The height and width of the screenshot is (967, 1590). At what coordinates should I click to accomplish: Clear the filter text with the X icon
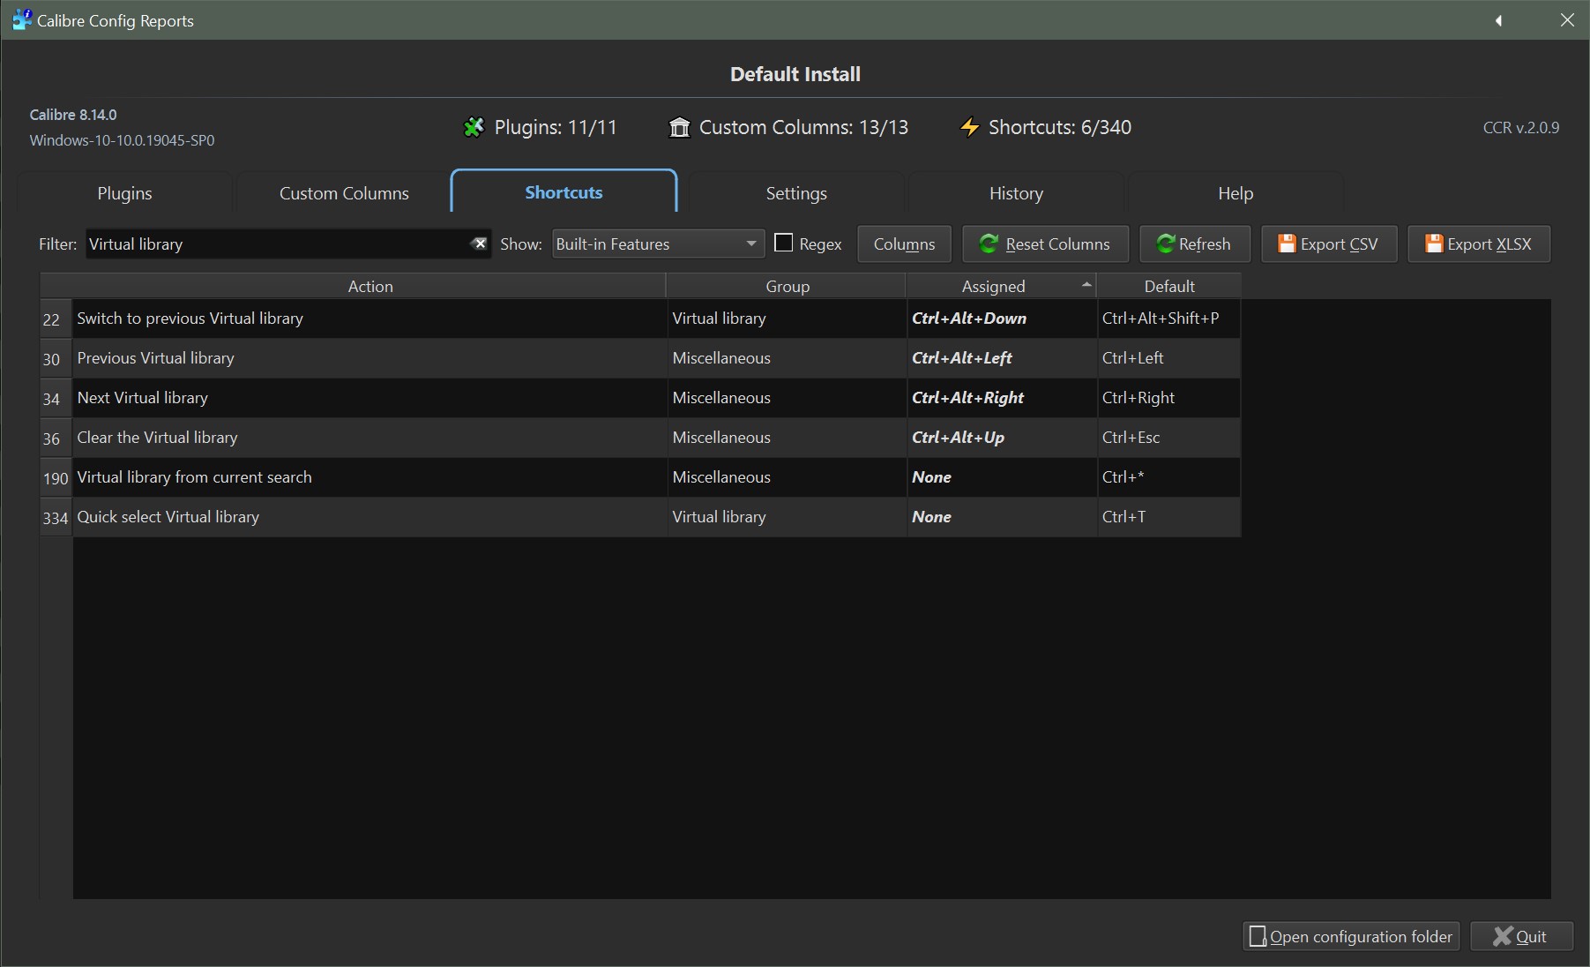tap(479, 244)
